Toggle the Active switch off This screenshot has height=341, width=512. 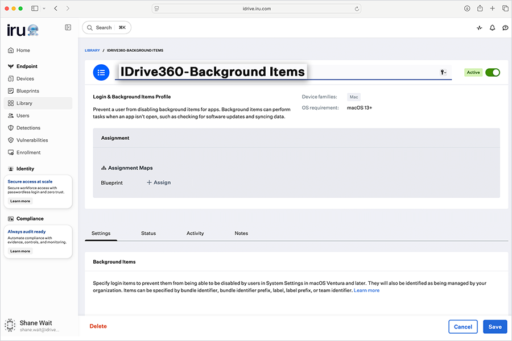coord(493,72)
